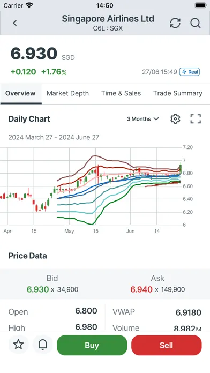This screenshot has height=373, width=210.
Task: Tap the Wi-Fi status icon
Action: (x=29, y=5)
